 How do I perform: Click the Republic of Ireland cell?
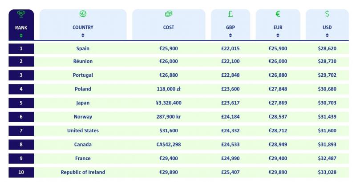pyautogui.click(x=83, y=172)
